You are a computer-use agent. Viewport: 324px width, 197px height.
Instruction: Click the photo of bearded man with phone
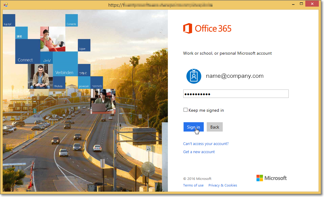(x=40, y=76)
